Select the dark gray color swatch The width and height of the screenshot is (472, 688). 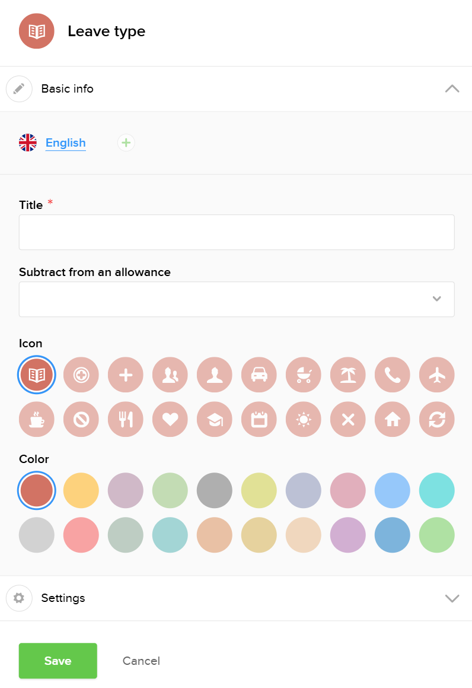[215, 491]
